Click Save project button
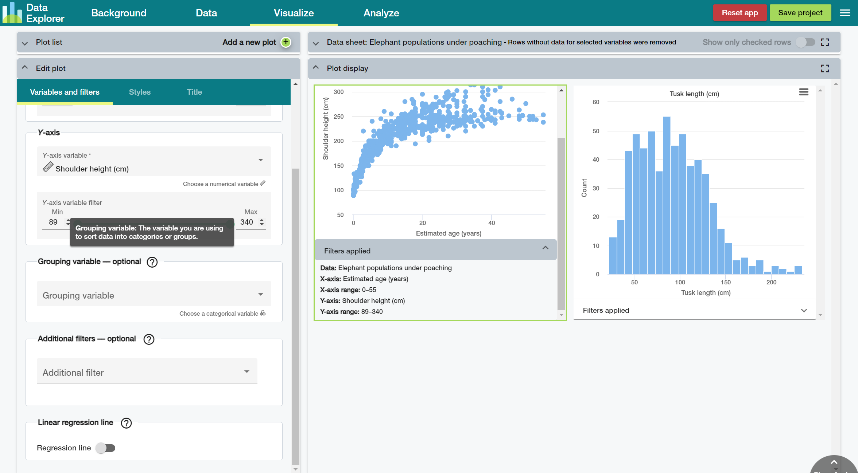The width and height of the screenshot is (858, 473). (x=800, y=13)
